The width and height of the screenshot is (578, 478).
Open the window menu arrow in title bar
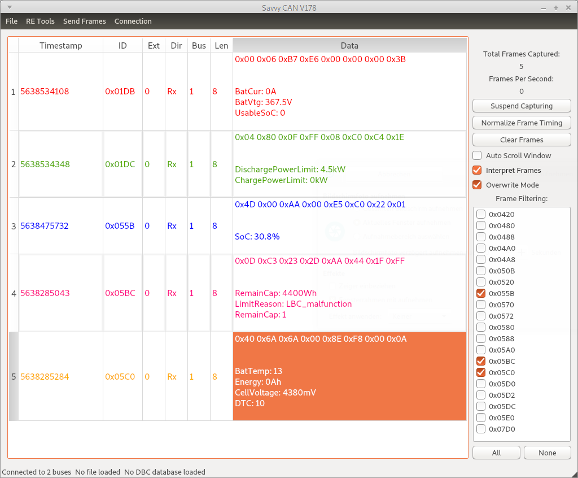(x=9, y=7)
